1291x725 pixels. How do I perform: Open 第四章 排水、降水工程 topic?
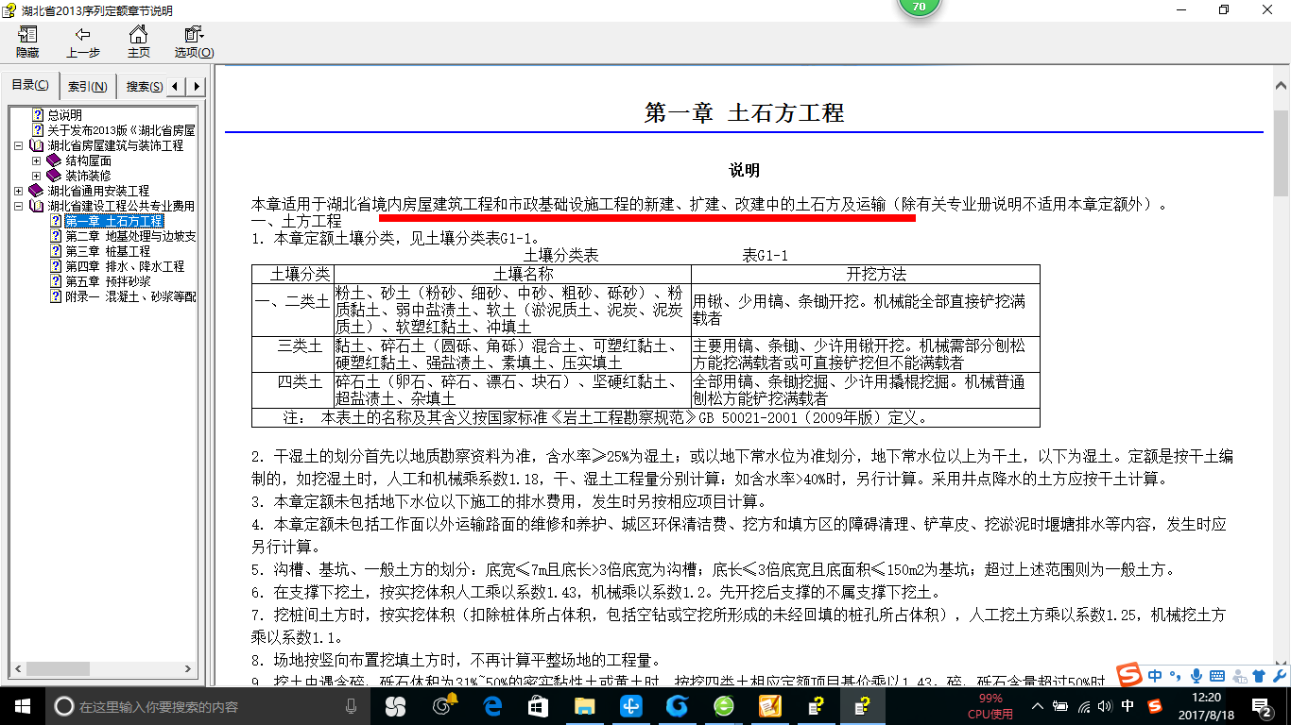(125, 266)
